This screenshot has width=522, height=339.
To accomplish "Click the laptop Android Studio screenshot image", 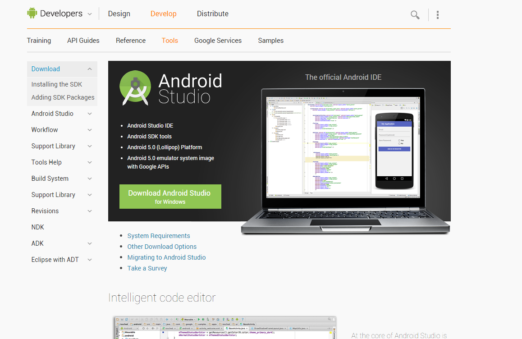I will pos(345,161).
